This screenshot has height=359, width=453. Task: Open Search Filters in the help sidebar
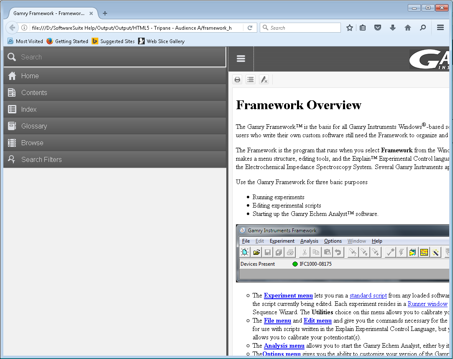tap(115, 159)
